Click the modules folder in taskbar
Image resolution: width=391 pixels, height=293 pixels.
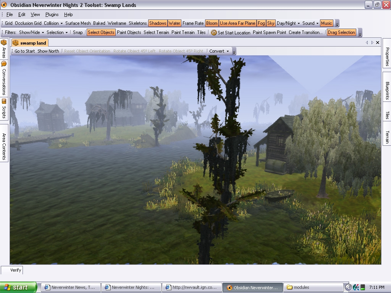click(314, 287)
